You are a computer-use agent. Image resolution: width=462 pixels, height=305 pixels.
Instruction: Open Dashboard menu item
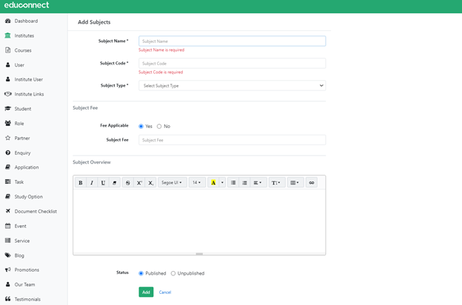(26, 21)
